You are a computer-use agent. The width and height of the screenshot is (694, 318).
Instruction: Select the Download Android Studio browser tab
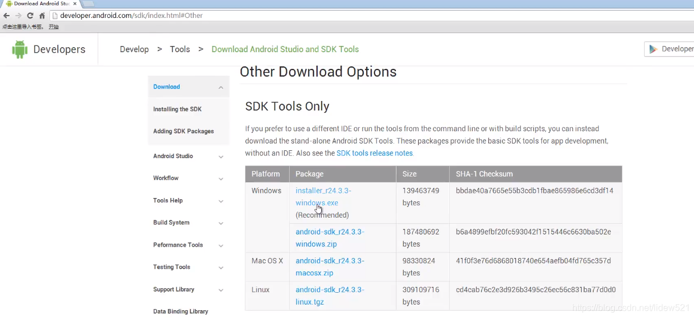[x=40, y=3]
